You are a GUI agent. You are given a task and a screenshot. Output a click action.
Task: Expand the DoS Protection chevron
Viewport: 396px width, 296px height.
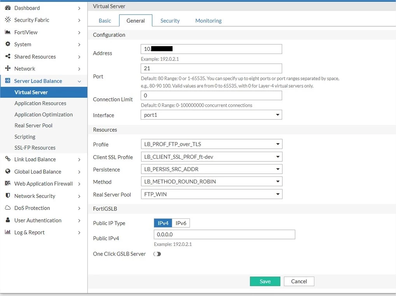tap(79, 208)
